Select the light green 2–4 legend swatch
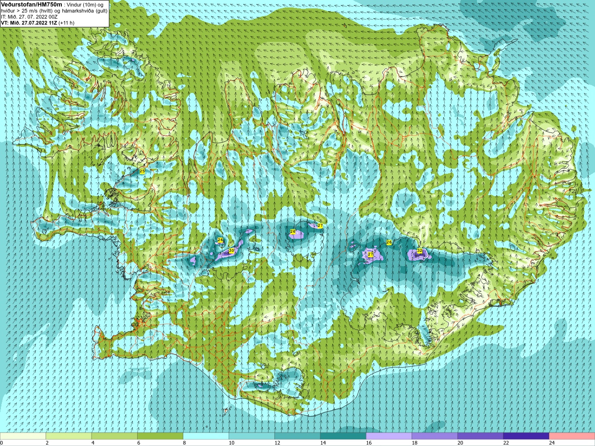The image size is (595, 446). click(x=69, y=436)
